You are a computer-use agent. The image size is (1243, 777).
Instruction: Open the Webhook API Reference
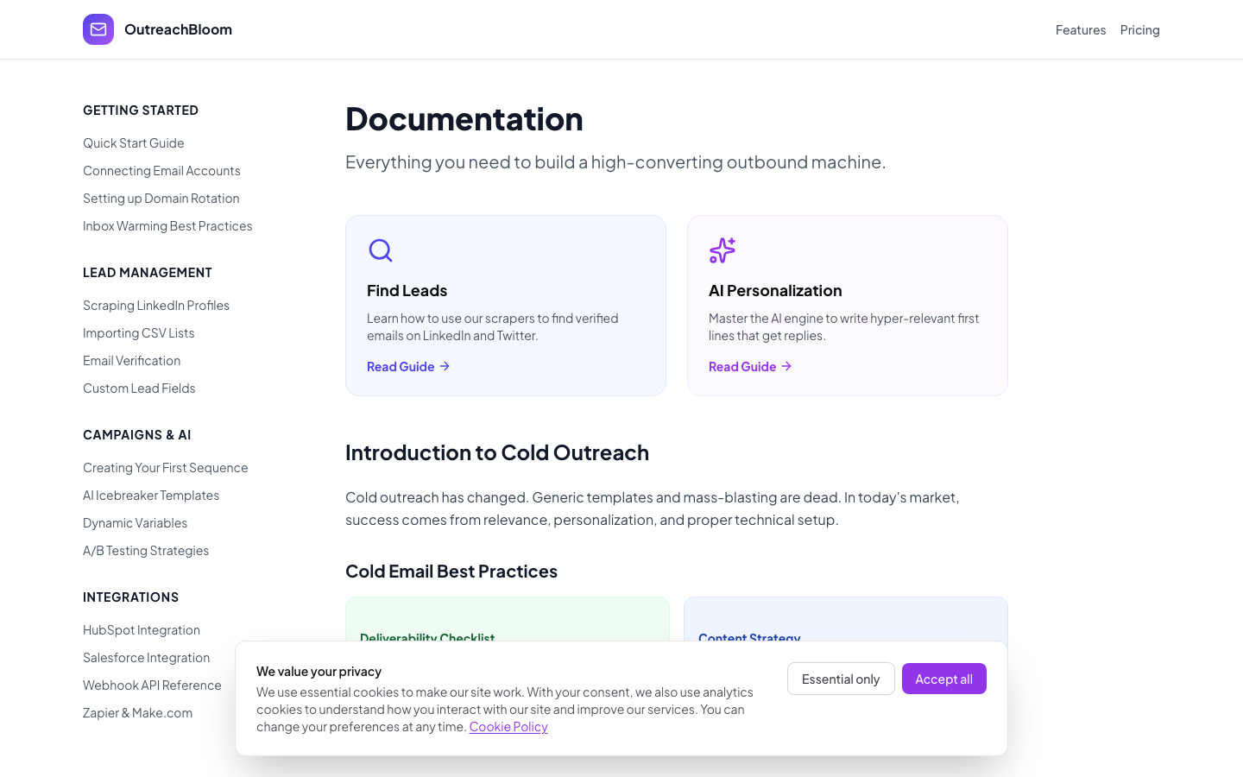(x=152, y=685)
